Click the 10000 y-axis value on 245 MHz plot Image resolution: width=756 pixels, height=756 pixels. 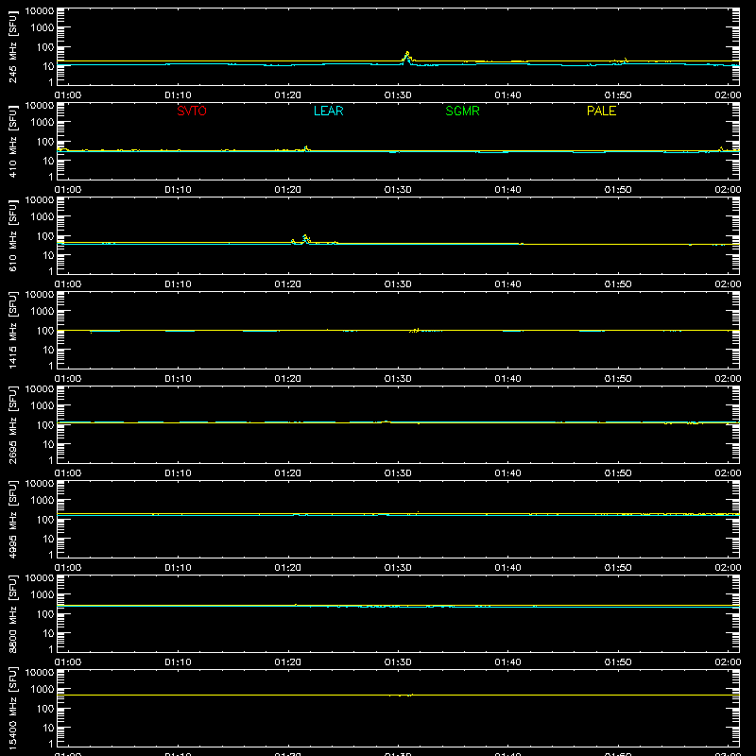[x=40, y=11]
